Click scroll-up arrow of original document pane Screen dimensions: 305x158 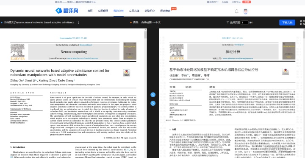[x=145, y=30]
